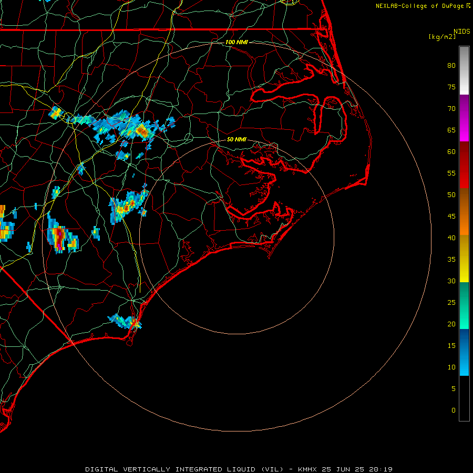Click the scale value 80
The height and width of the screenshot is (473, 473).
(451, 66)
